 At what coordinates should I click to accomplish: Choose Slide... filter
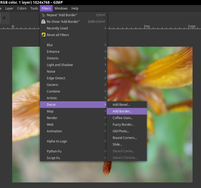point(127,145)
